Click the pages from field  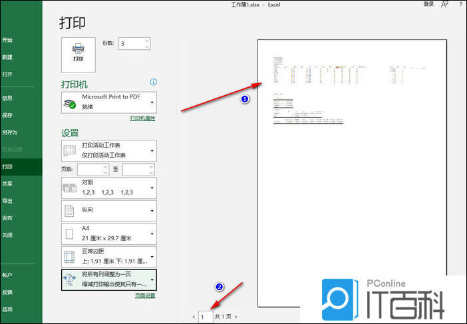pyautogui.click(x=90, y=170)
